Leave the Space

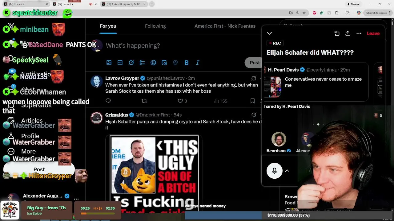pyautogui.click(x=373, y=33)
